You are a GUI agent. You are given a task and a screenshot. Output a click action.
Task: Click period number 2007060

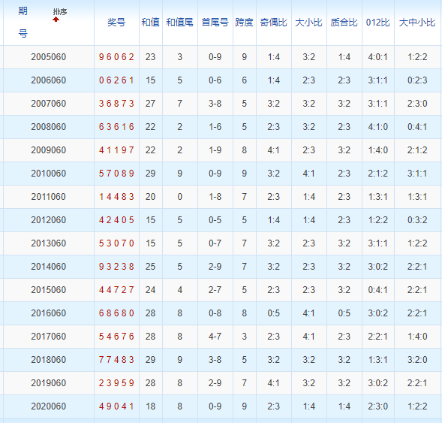[49, 104]
